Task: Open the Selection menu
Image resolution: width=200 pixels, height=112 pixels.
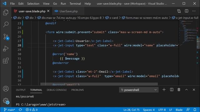Action: tap(33, 3)
